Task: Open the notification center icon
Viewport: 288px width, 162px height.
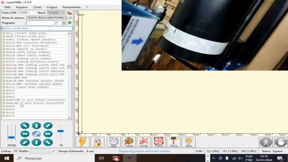Action: [x=280, y=158]
